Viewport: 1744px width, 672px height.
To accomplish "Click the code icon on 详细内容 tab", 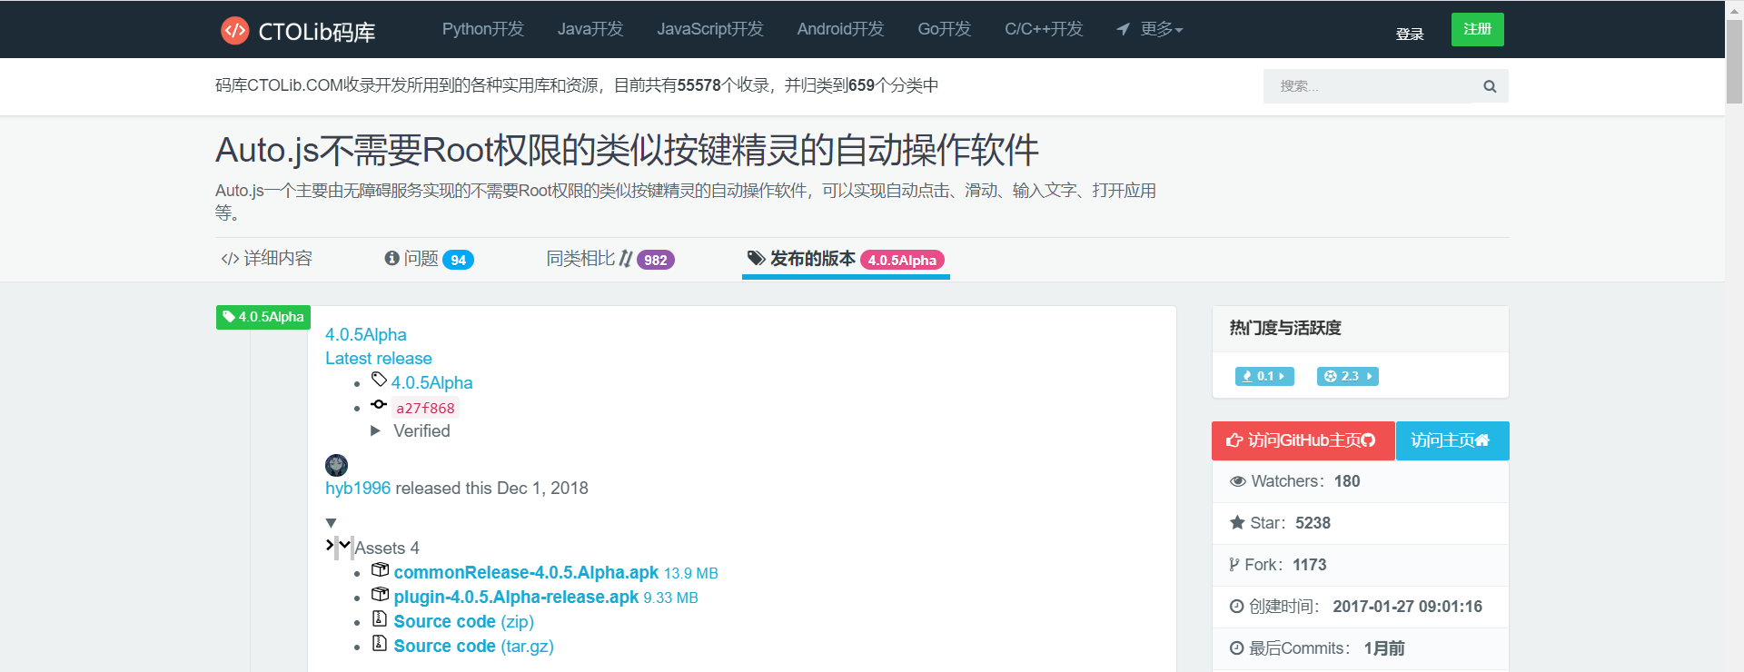I will 230,259.
